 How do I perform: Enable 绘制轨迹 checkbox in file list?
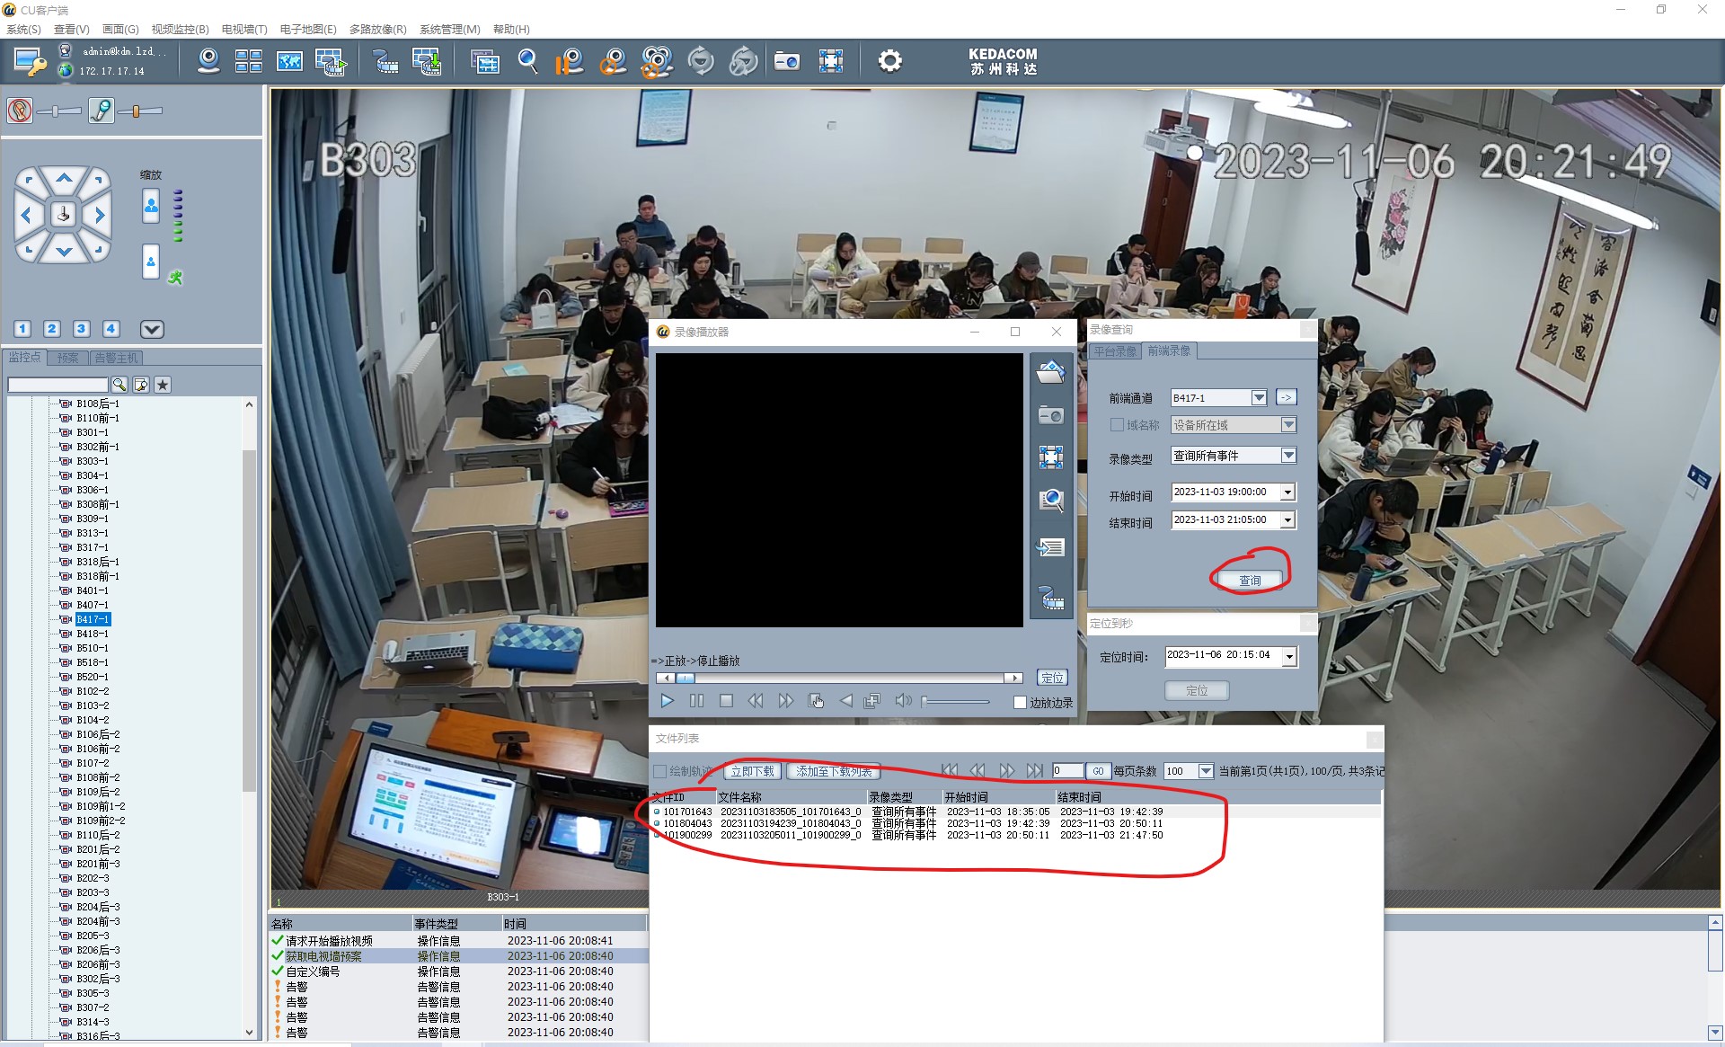(660, 771)
